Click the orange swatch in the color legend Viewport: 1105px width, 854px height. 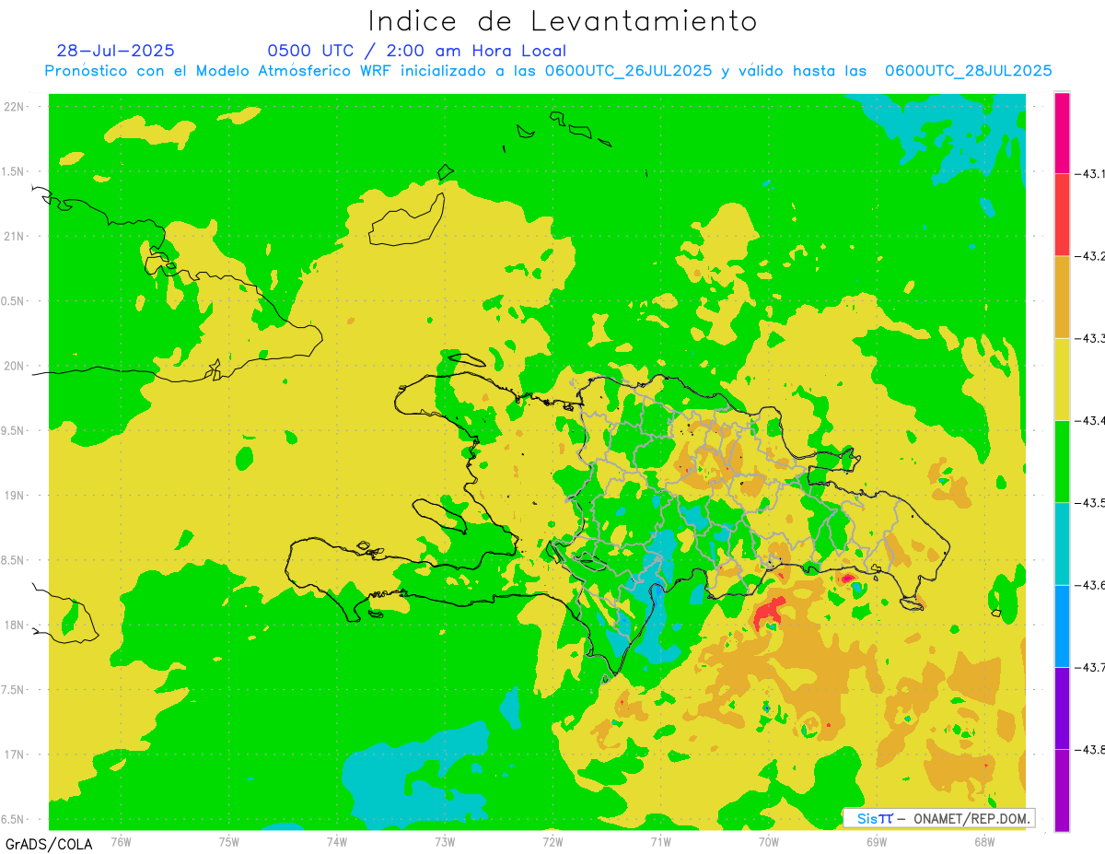pos(1062,297)
